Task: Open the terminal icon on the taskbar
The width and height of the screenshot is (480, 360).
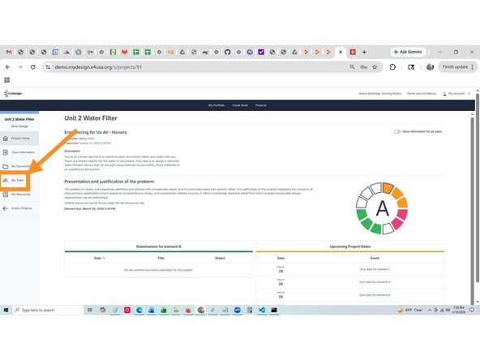Action: pyautogui.click(x=274, y=310)
